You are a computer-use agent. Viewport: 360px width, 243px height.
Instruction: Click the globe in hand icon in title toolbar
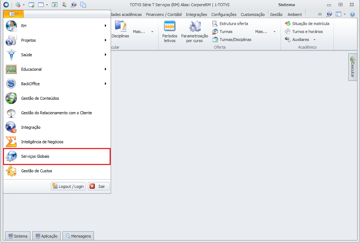(74, 5)
